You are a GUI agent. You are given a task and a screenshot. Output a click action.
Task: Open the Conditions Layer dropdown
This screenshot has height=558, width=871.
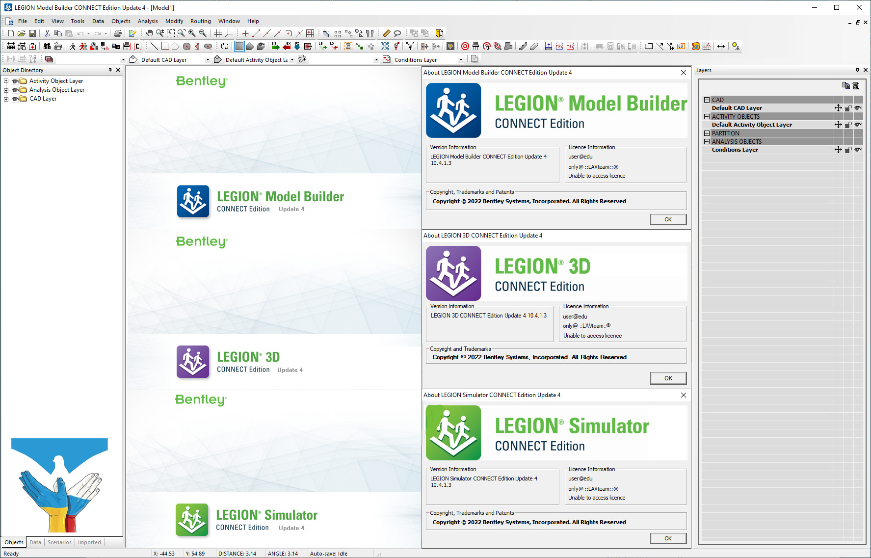tap(461, 60)
